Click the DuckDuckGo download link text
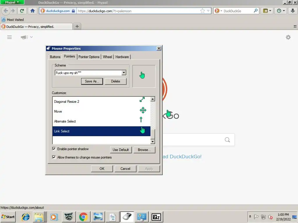298x223 pixels. (182, 157)
